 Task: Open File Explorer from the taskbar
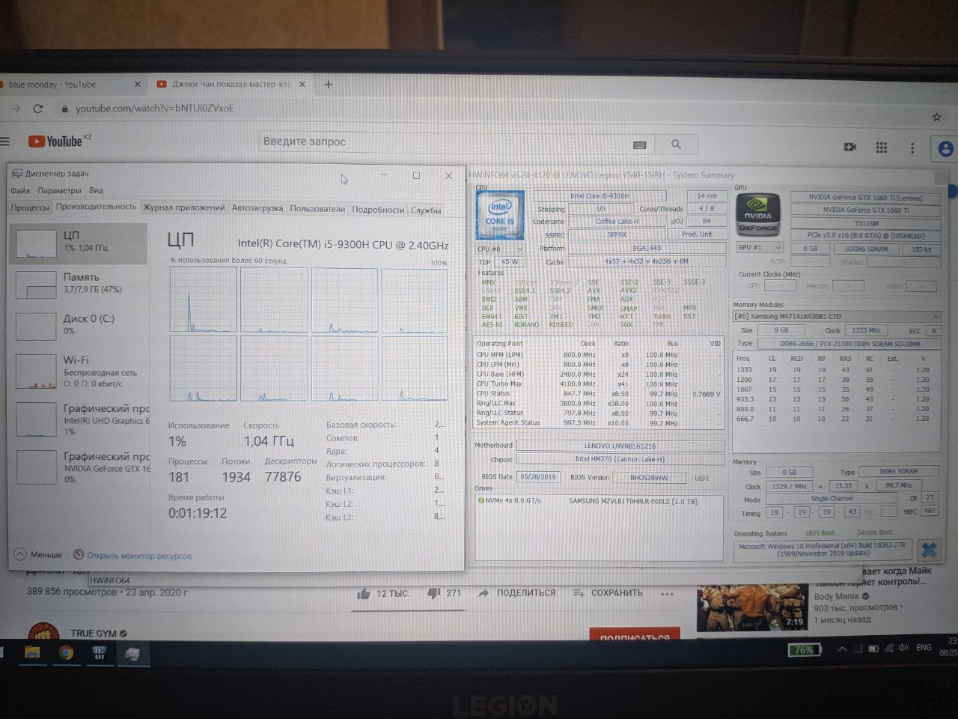(32, 653)
